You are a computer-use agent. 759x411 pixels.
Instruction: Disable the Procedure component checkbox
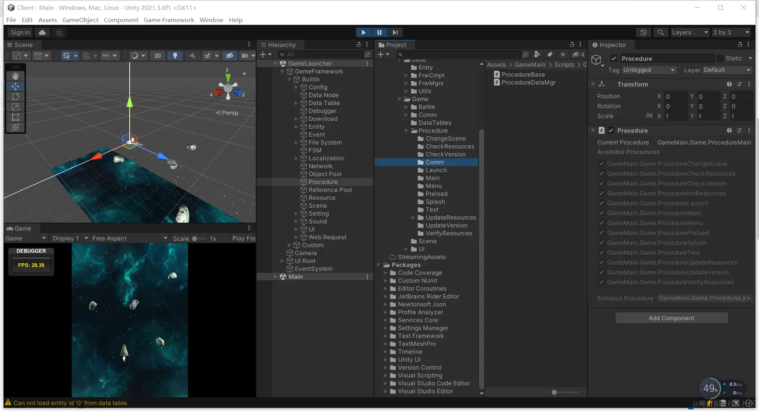pos(611,130)
